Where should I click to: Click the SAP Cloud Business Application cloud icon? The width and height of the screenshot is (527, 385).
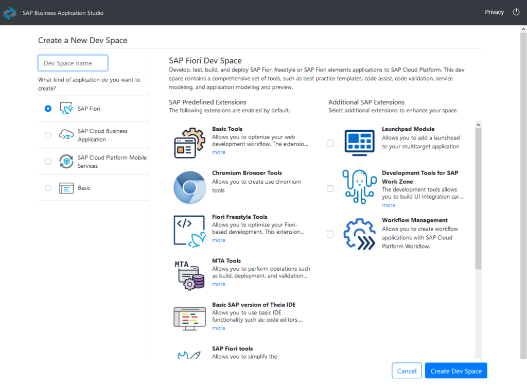66,134
